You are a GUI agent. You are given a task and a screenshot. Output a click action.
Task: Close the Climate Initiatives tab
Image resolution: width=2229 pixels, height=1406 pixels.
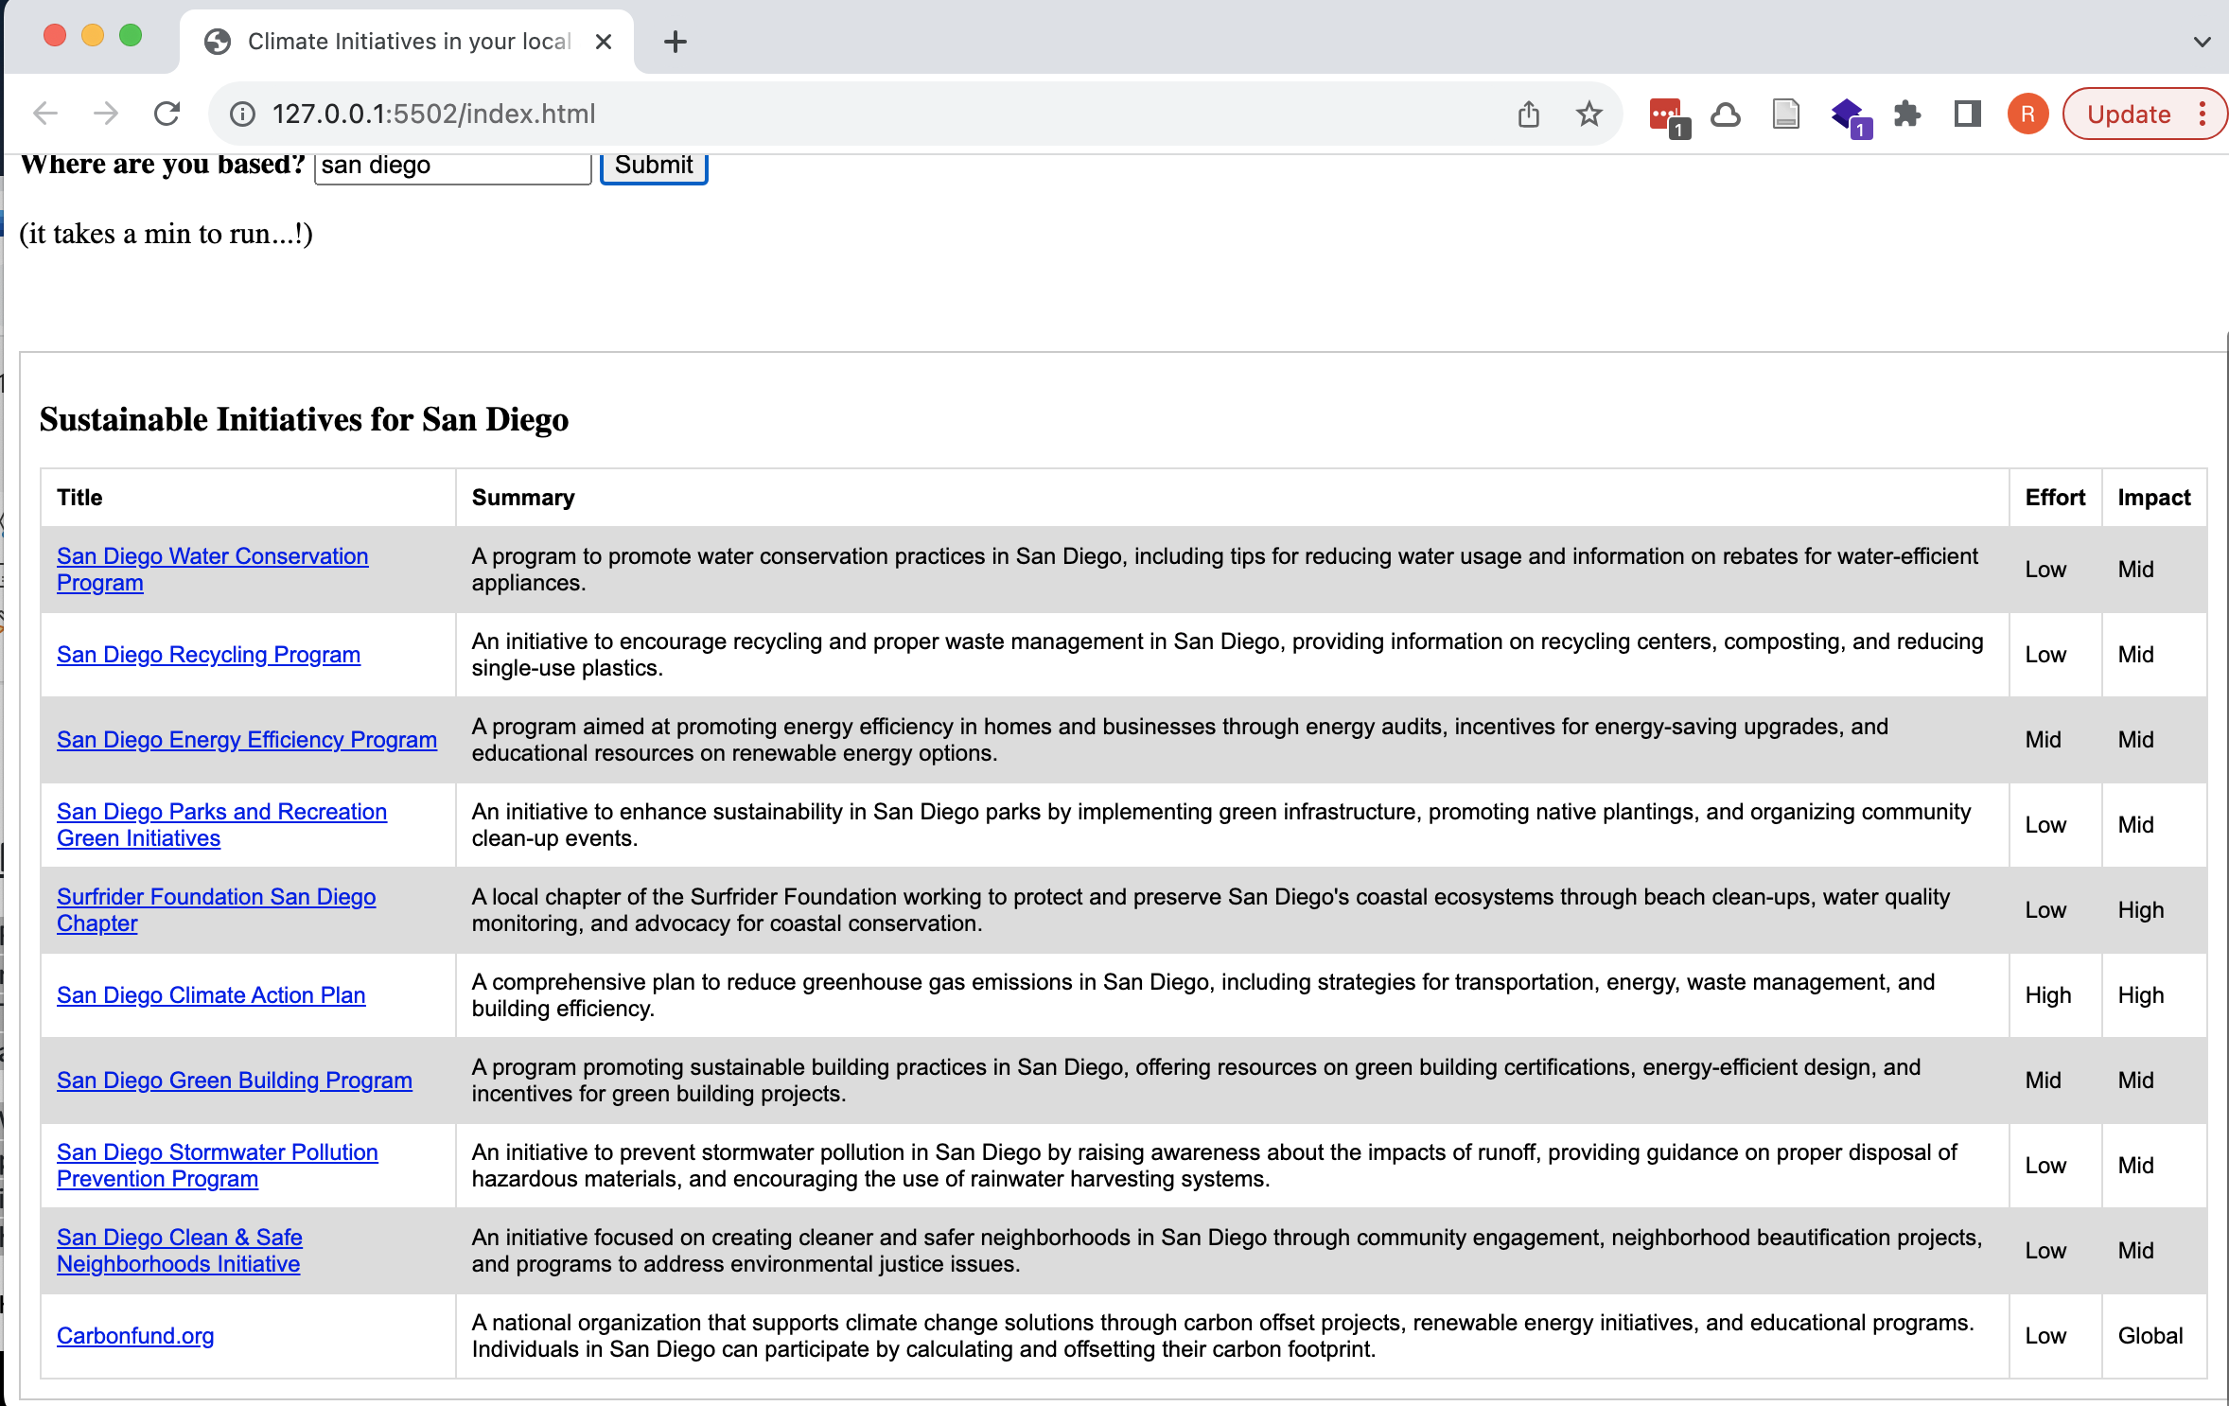pos(604,42)
